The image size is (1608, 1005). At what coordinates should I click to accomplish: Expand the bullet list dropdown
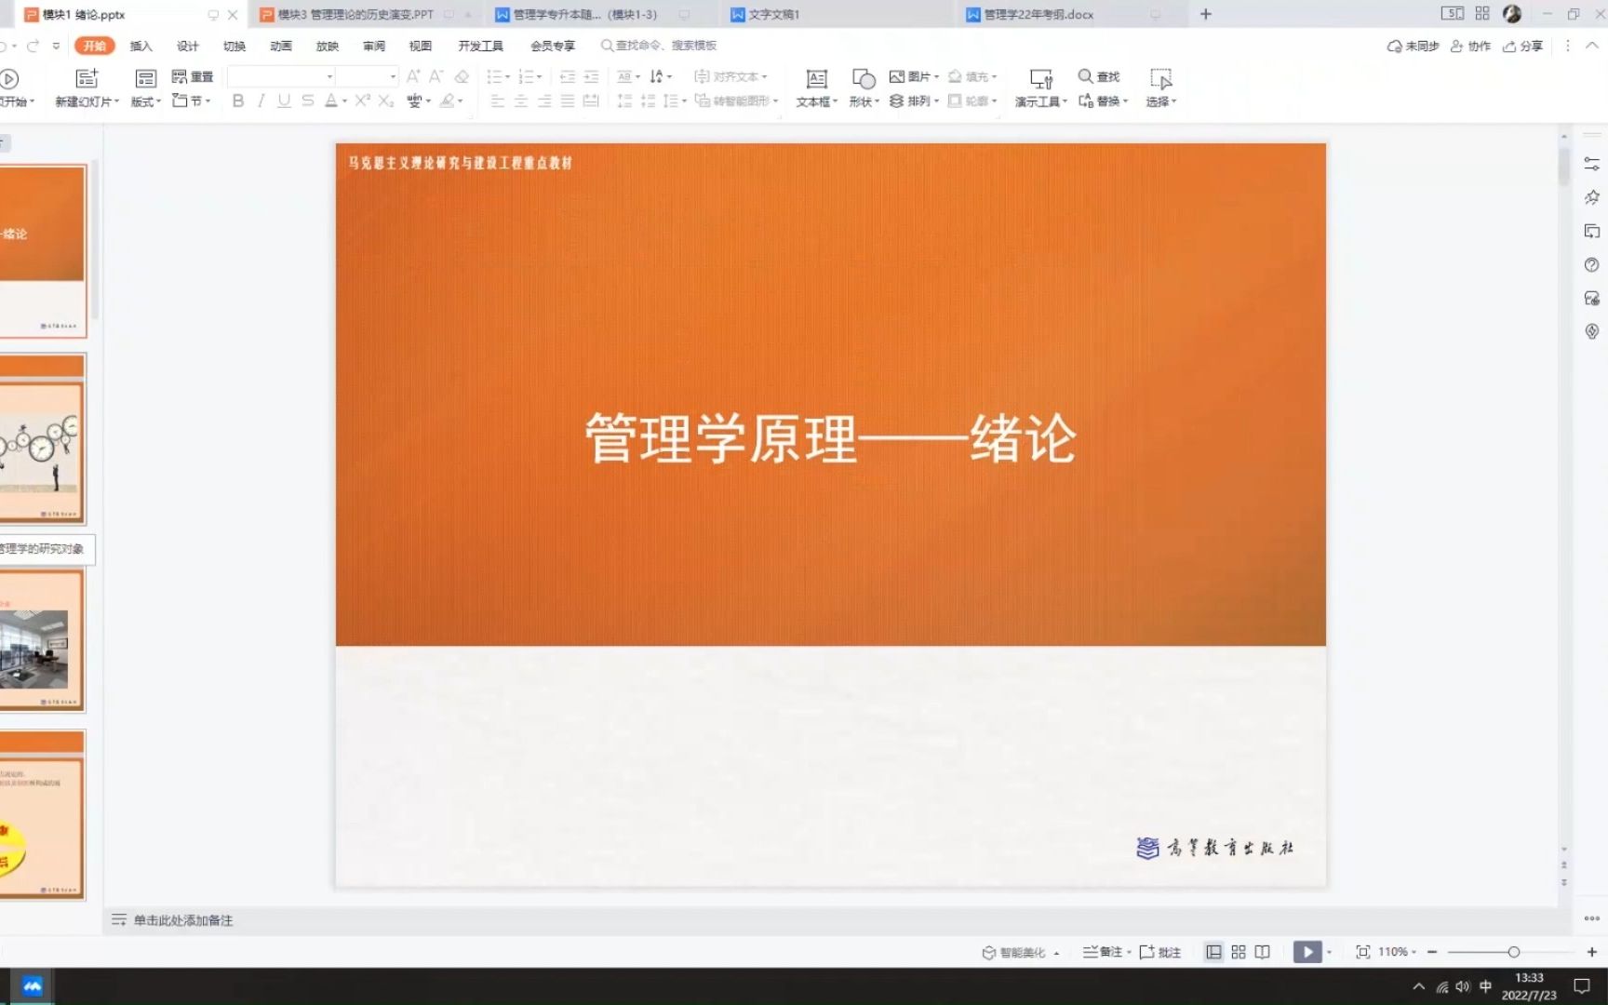[507, 77]
